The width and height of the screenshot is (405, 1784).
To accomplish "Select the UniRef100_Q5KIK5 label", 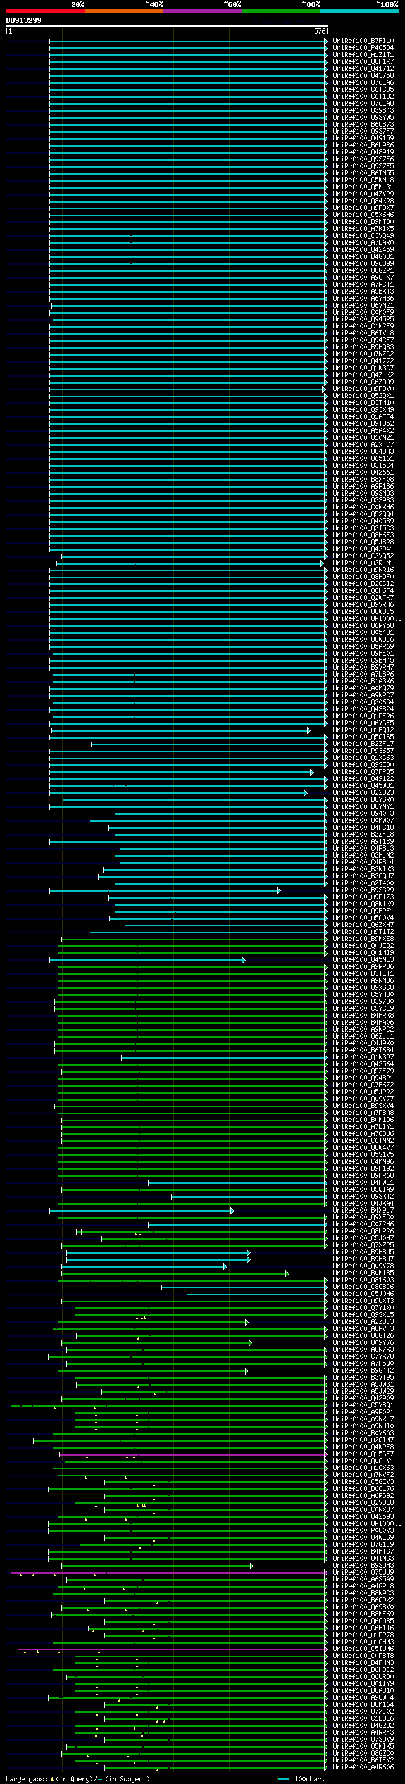I will (363, 1747).
